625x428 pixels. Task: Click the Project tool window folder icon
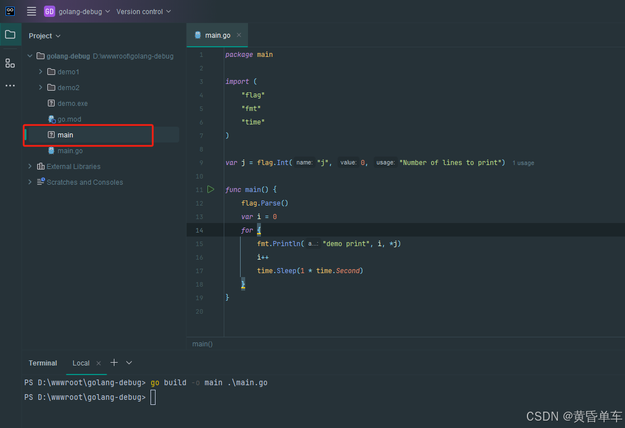pyautogui.click(x=10, y=35)
